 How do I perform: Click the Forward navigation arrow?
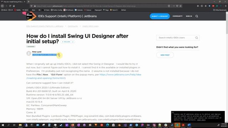(x=6, y=6)
